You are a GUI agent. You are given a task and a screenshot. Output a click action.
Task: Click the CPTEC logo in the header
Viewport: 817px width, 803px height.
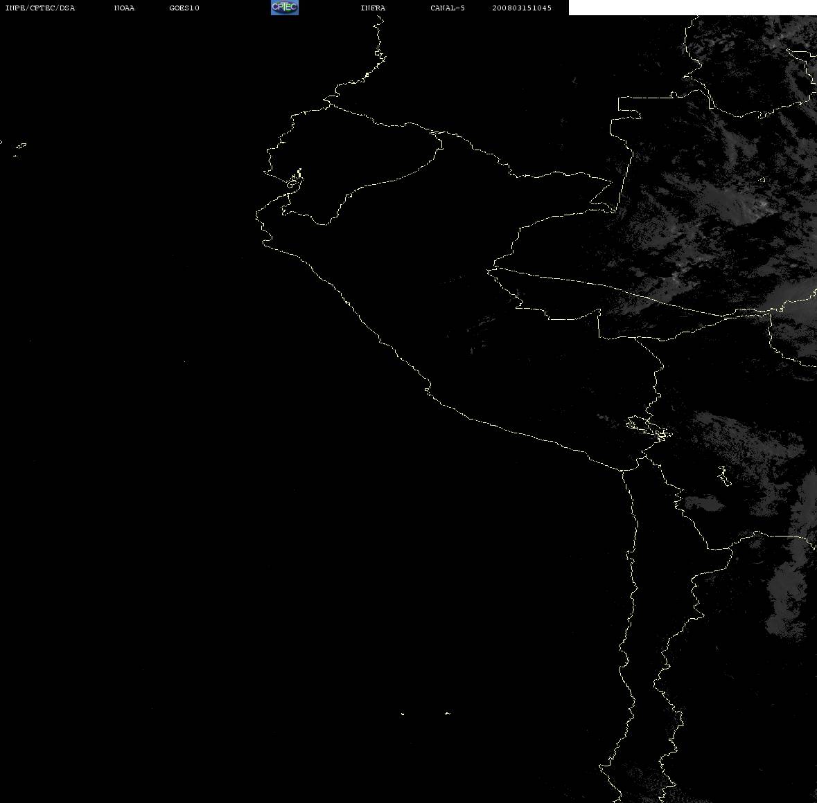pyautogui.click(x=285, y=8)
